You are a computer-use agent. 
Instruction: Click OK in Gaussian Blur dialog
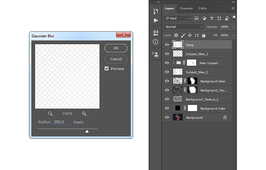pos(116,48)
